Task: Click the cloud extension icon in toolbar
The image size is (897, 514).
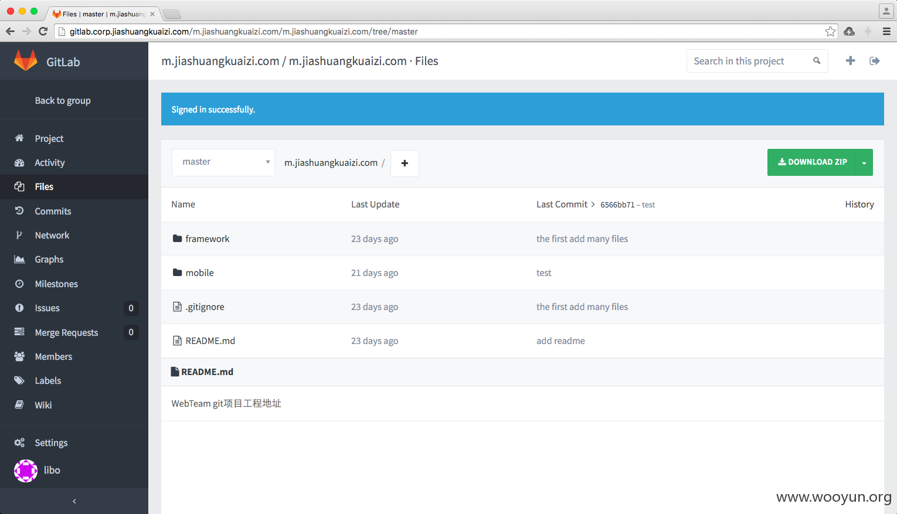Action: pyautogui.click(x=849, y=32)
